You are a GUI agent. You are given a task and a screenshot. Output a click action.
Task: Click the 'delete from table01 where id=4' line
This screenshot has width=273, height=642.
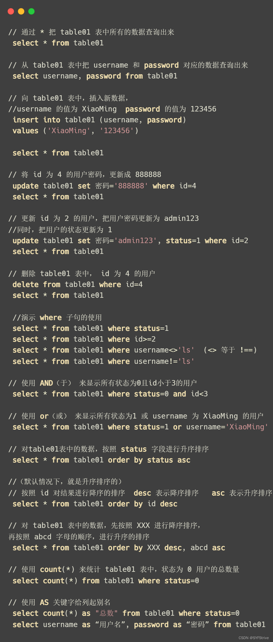point(78,284)
